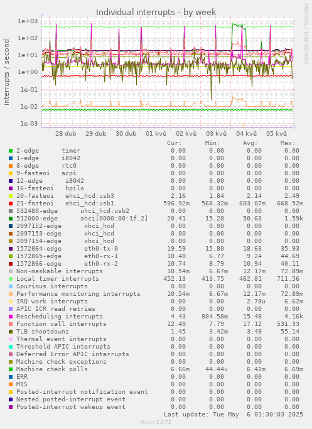
Task: Click the Munin 2.0.73 footer text
Action: coord(156,422)
